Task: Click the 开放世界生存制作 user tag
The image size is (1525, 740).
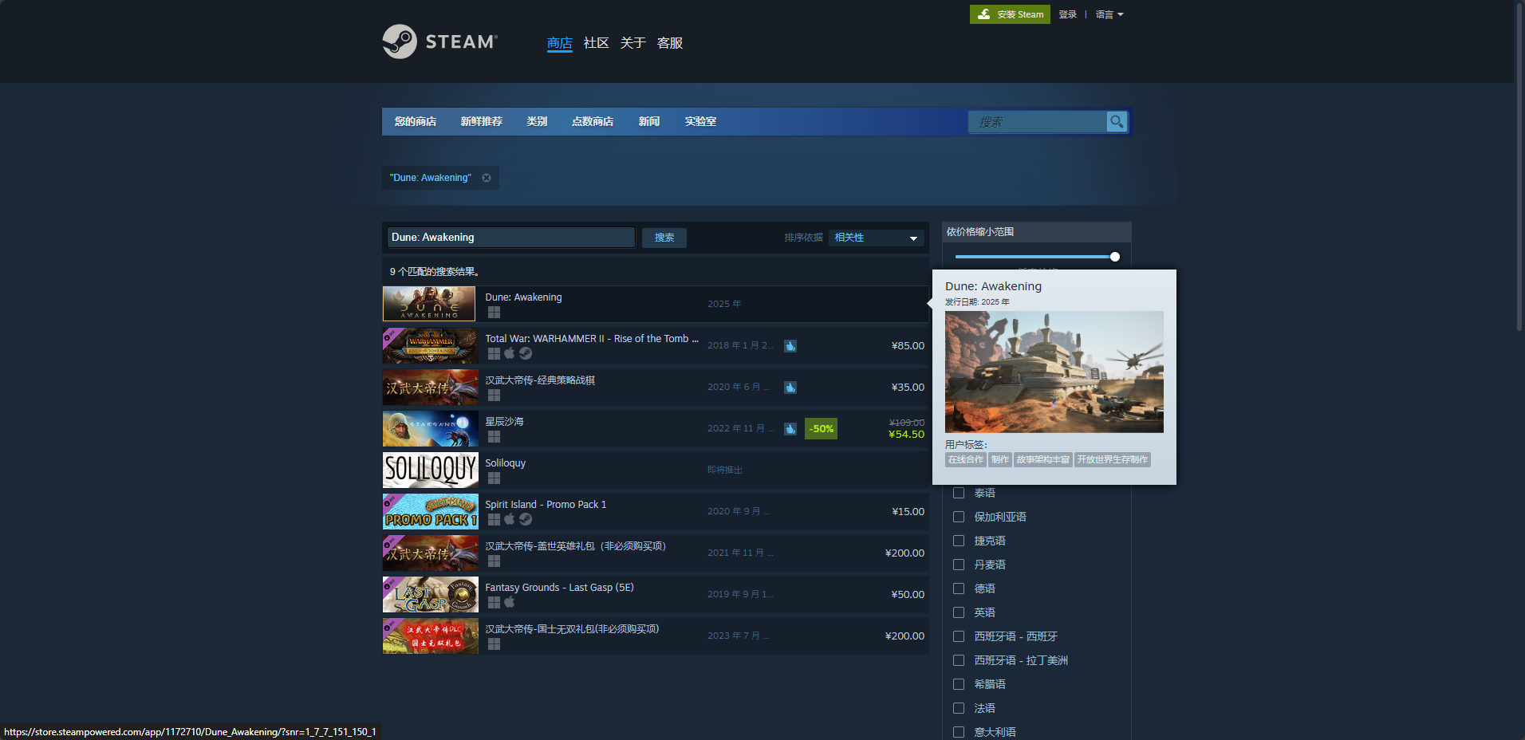Action: click(1113, 459)
